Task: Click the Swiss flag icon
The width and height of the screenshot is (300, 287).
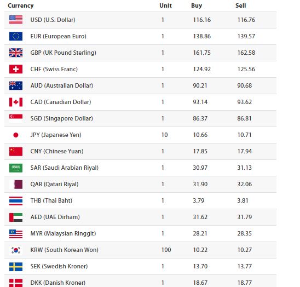Action: [x=16, y=69]
